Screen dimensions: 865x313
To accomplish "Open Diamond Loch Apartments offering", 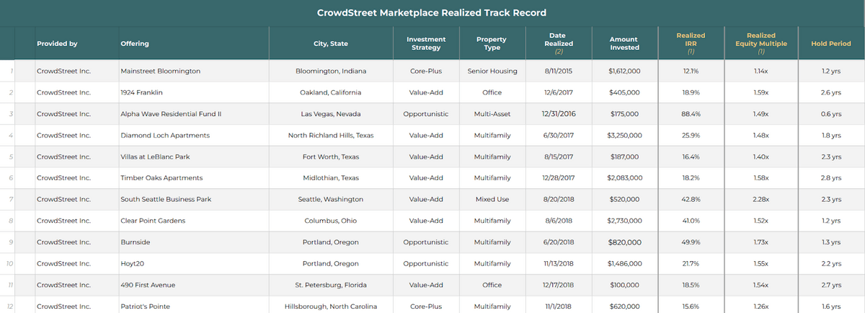I will tap(165, 136).
